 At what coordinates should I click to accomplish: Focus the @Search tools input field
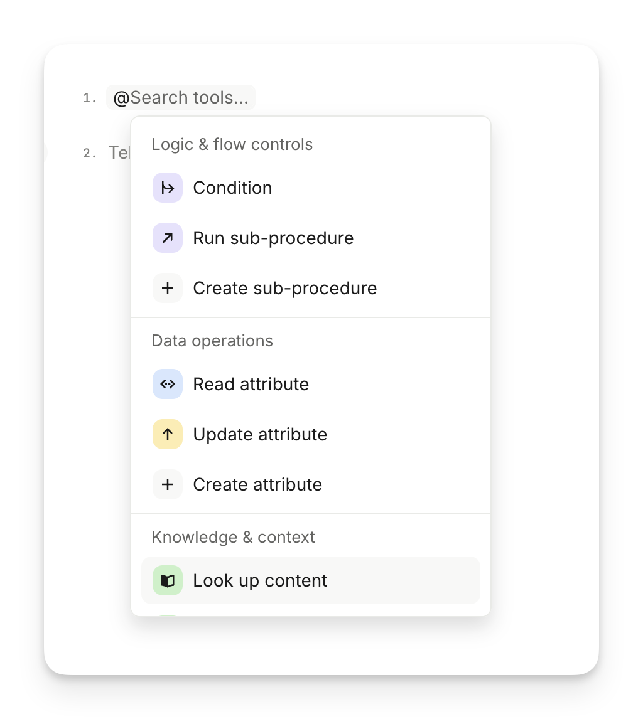[x=181, y=98]
